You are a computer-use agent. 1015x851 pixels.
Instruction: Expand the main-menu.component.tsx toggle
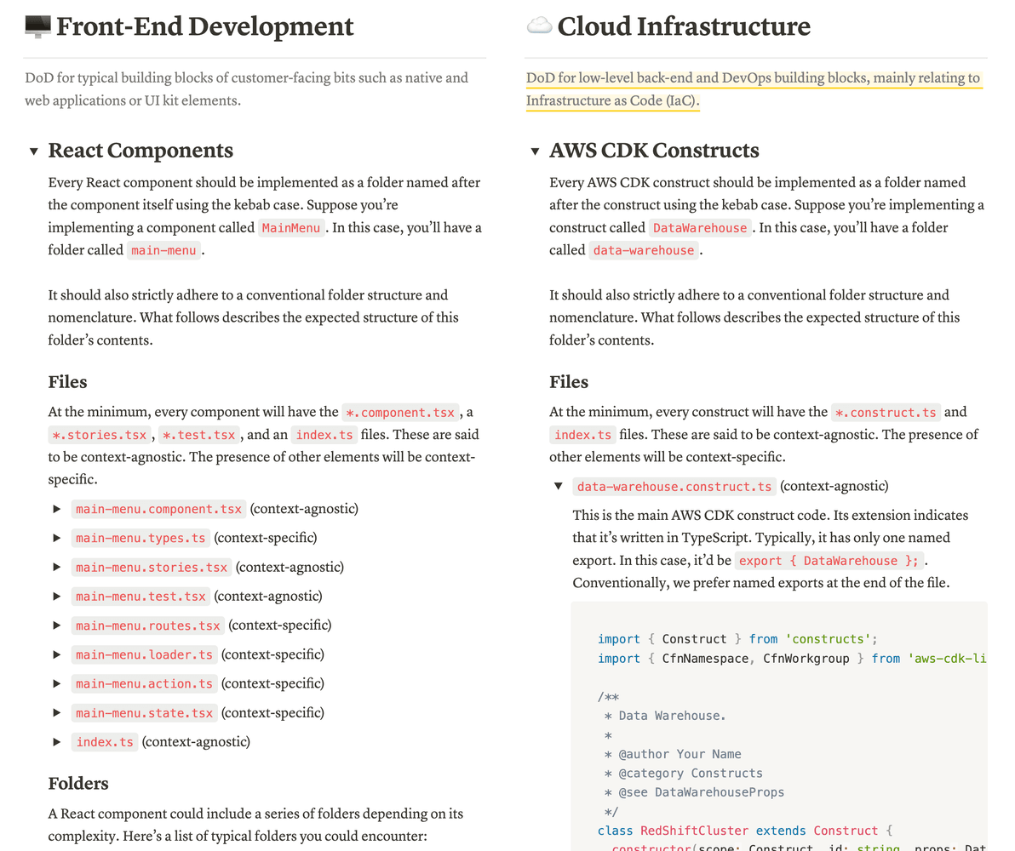point(57,509)
